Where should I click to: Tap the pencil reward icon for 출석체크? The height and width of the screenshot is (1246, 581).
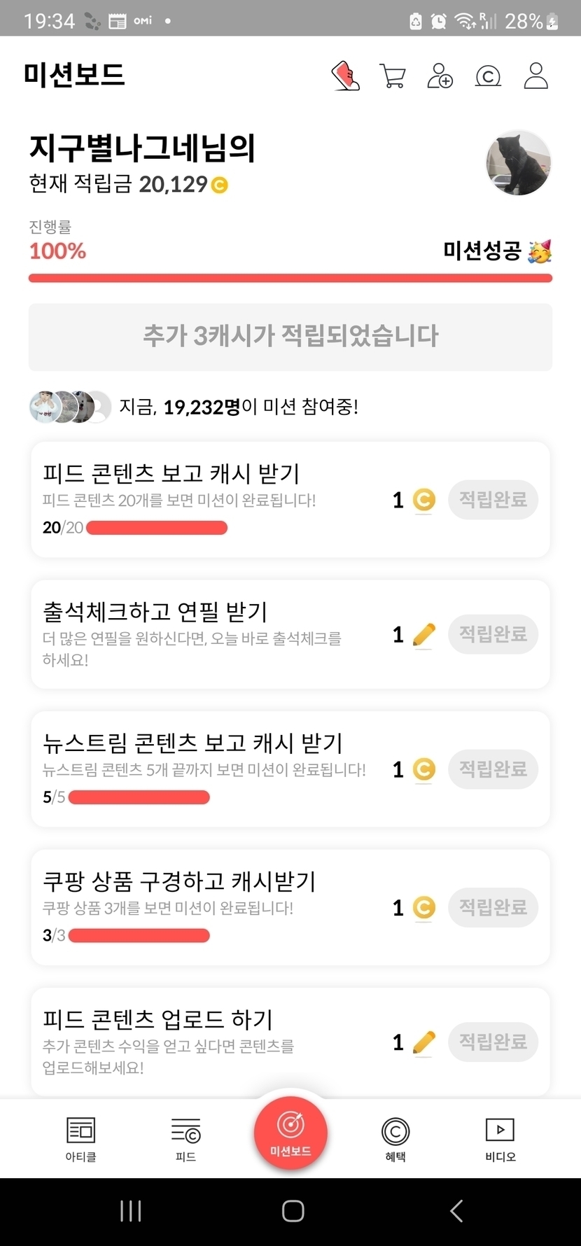423,635
